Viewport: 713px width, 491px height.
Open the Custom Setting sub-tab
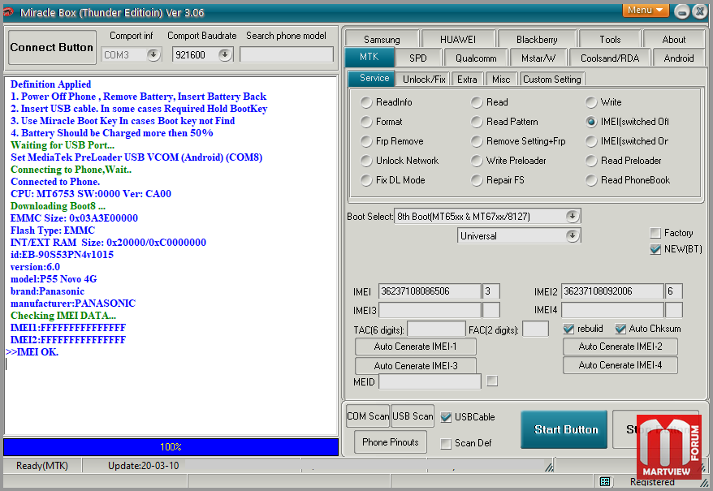tap(551, 79)
